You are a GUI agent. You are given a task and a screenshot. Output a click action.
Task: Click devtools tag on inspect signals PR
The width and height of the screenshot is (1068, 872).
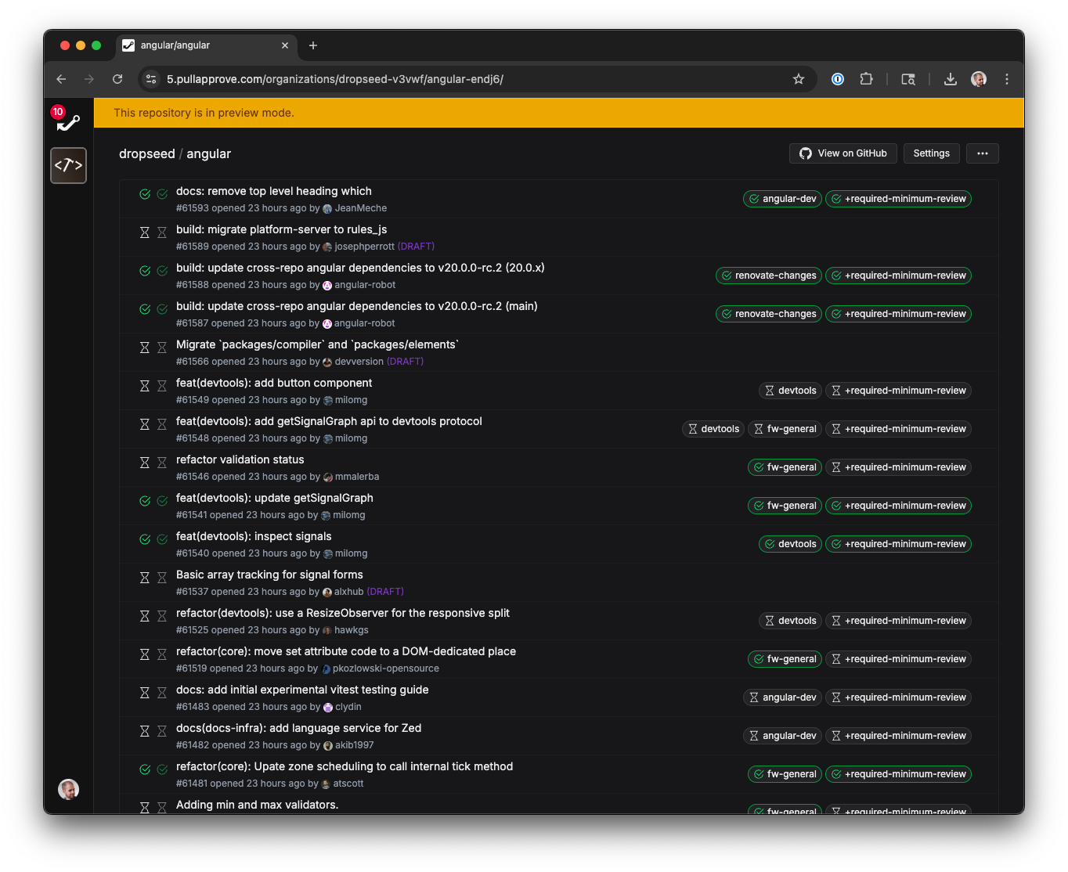coord(790,544)
